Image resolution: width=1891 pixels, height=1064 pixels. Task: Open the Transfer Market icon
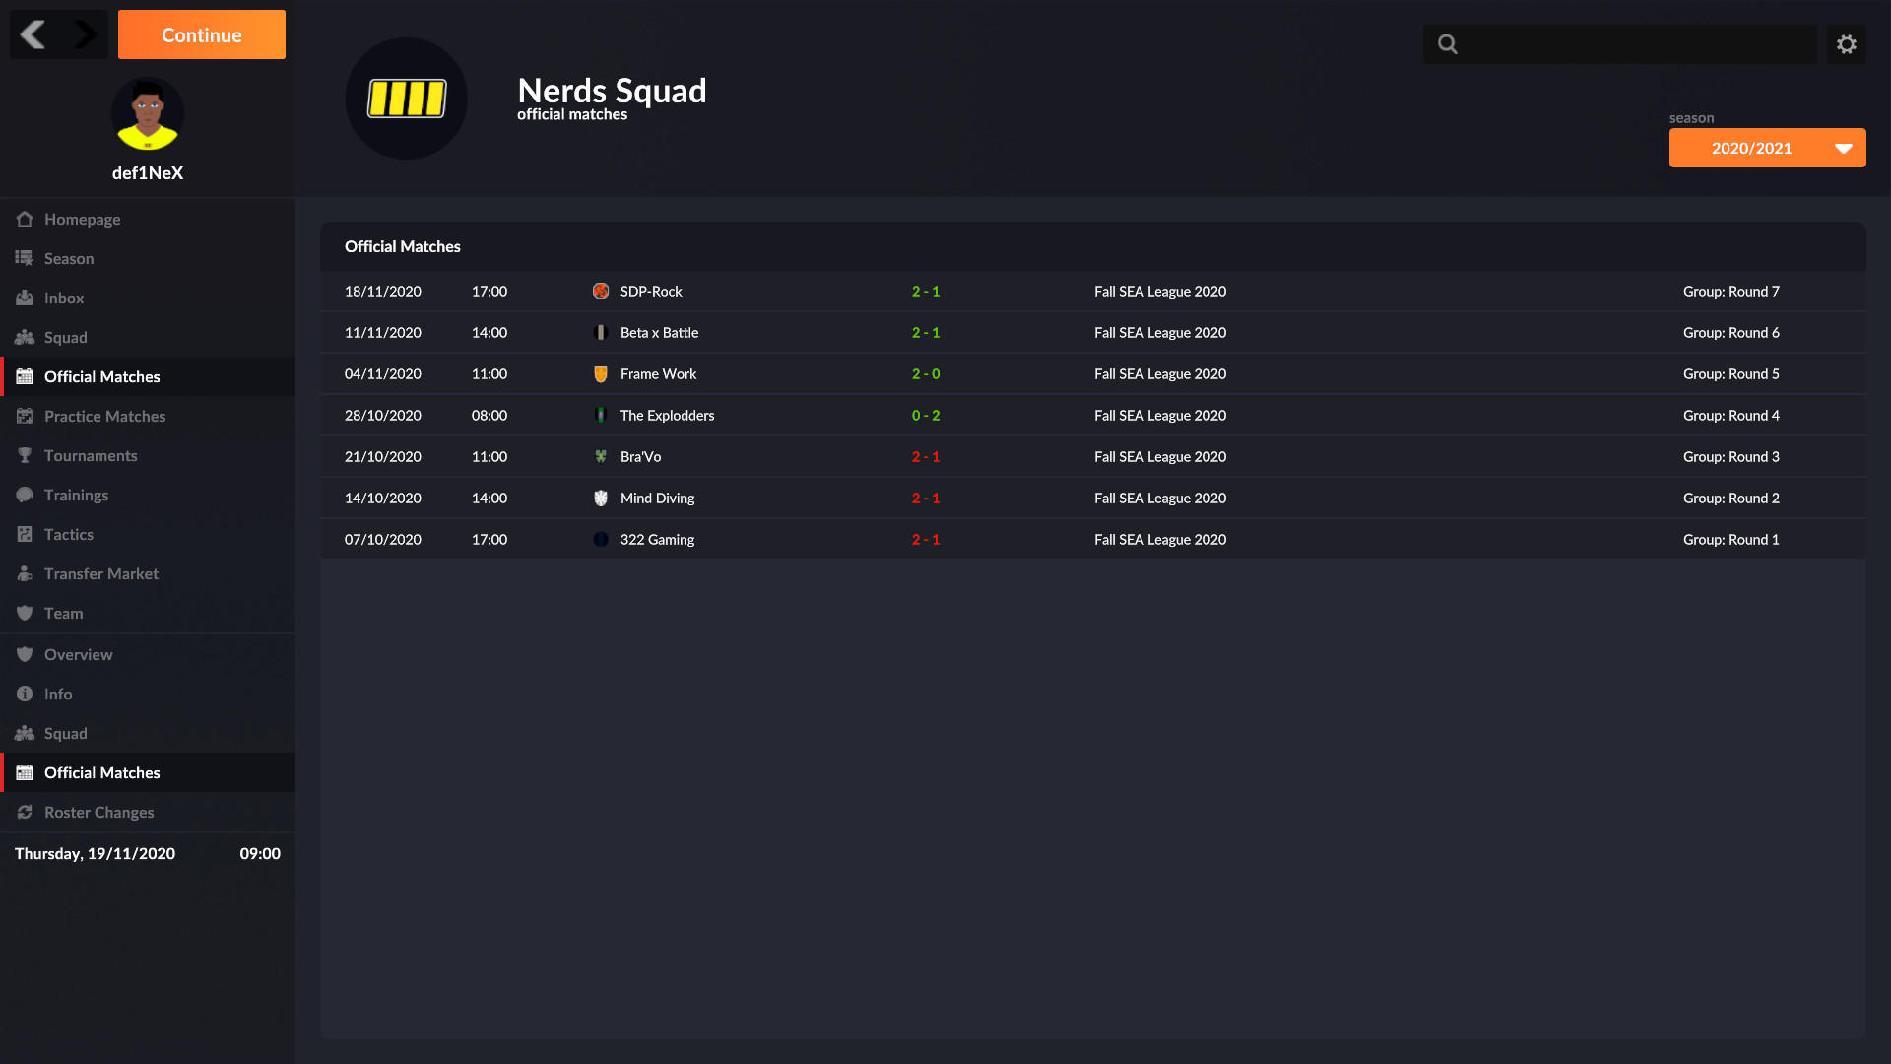point(25,573)
